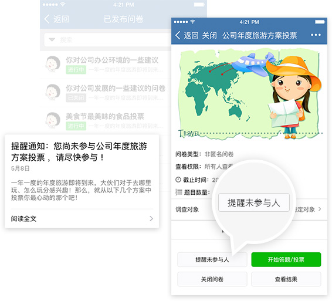The height and width of the screenshot is (301, 332).
Task: Tap the three-dot more options icon
Action: coord(316,35)
